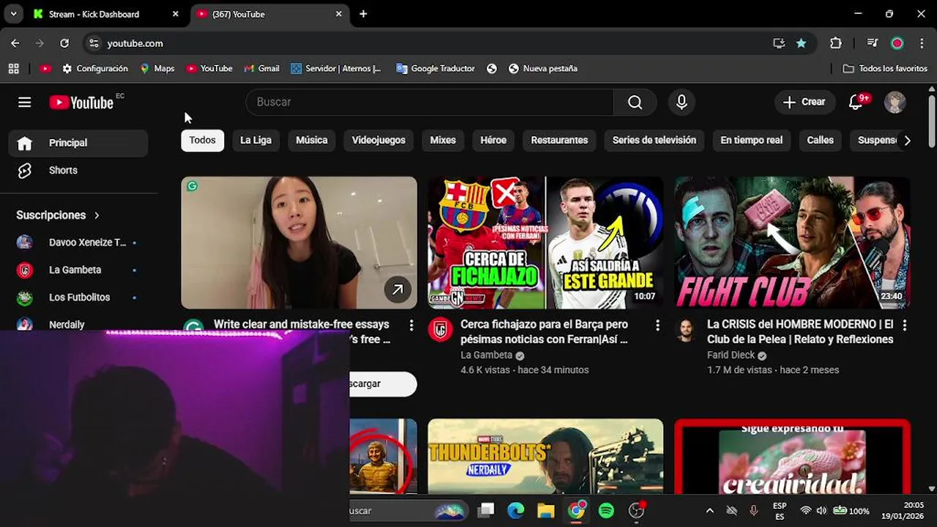
Task: Click the page vertical scrollbar
Action: 932,122
